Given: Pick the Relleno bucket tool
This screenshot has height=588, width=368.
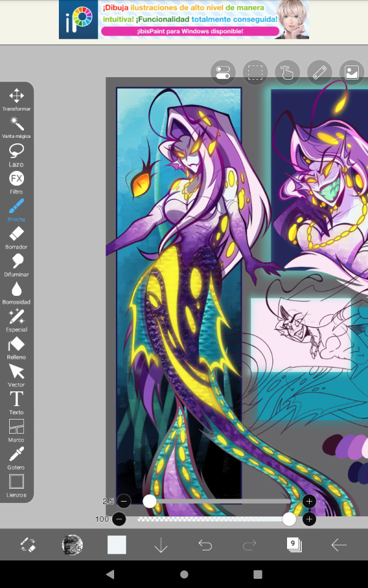Looking at the screenshot, I should (x=17, y=348).
